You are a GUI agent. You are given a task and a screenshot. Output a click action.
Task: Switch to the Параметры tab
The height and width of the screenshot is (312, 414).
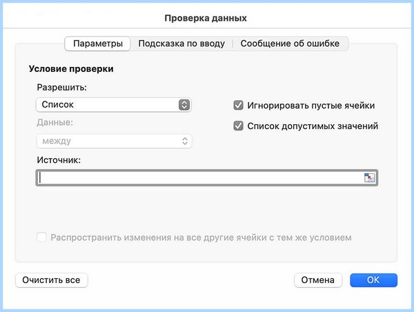pos(98,43)
